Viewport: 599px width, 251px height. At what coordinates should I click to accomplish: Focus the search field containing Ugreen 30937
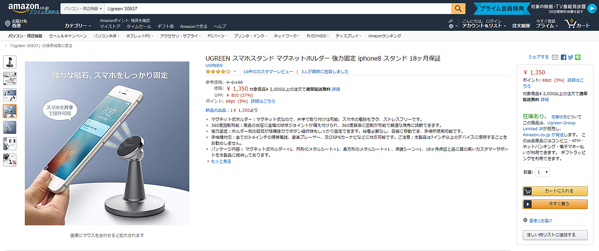point(278,8)
